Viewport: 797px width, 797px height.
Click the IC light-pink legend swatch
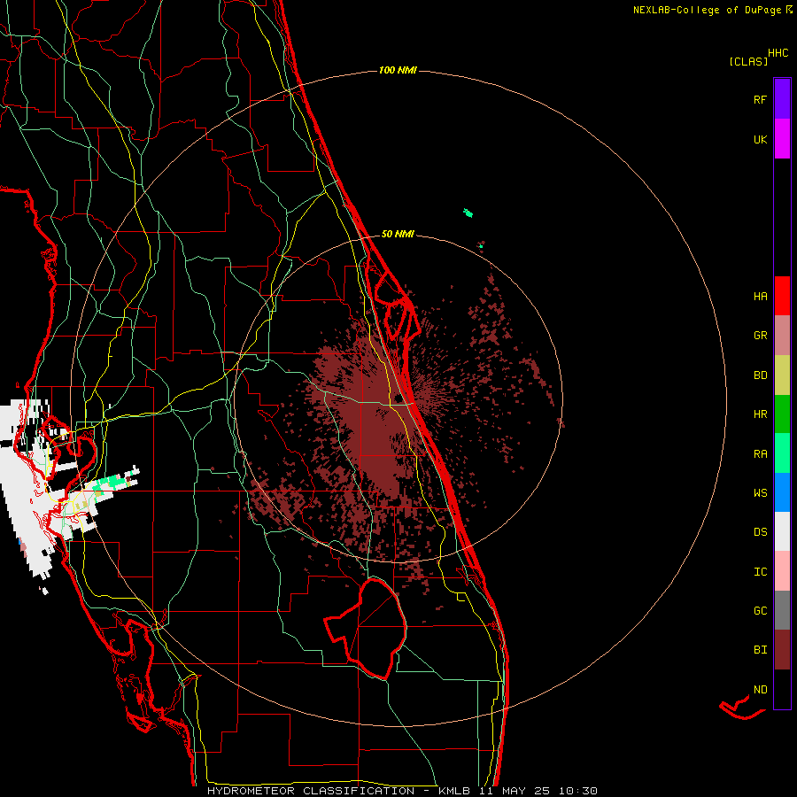tap(782, 571)
